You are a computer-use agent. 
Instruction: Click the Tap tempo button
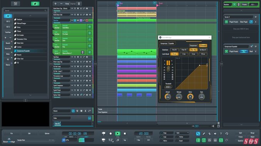(x=125, y=140)
